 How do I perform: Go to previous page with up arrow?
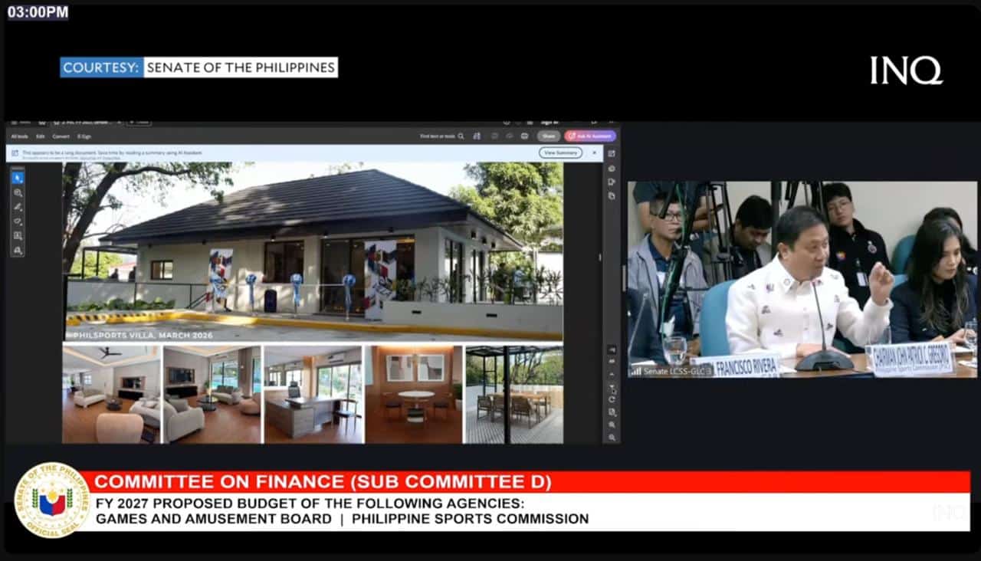coord(612,374)
